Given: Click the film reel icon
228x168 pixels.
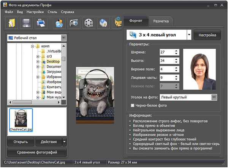Looking at the screenshot, I should [89, 24].
